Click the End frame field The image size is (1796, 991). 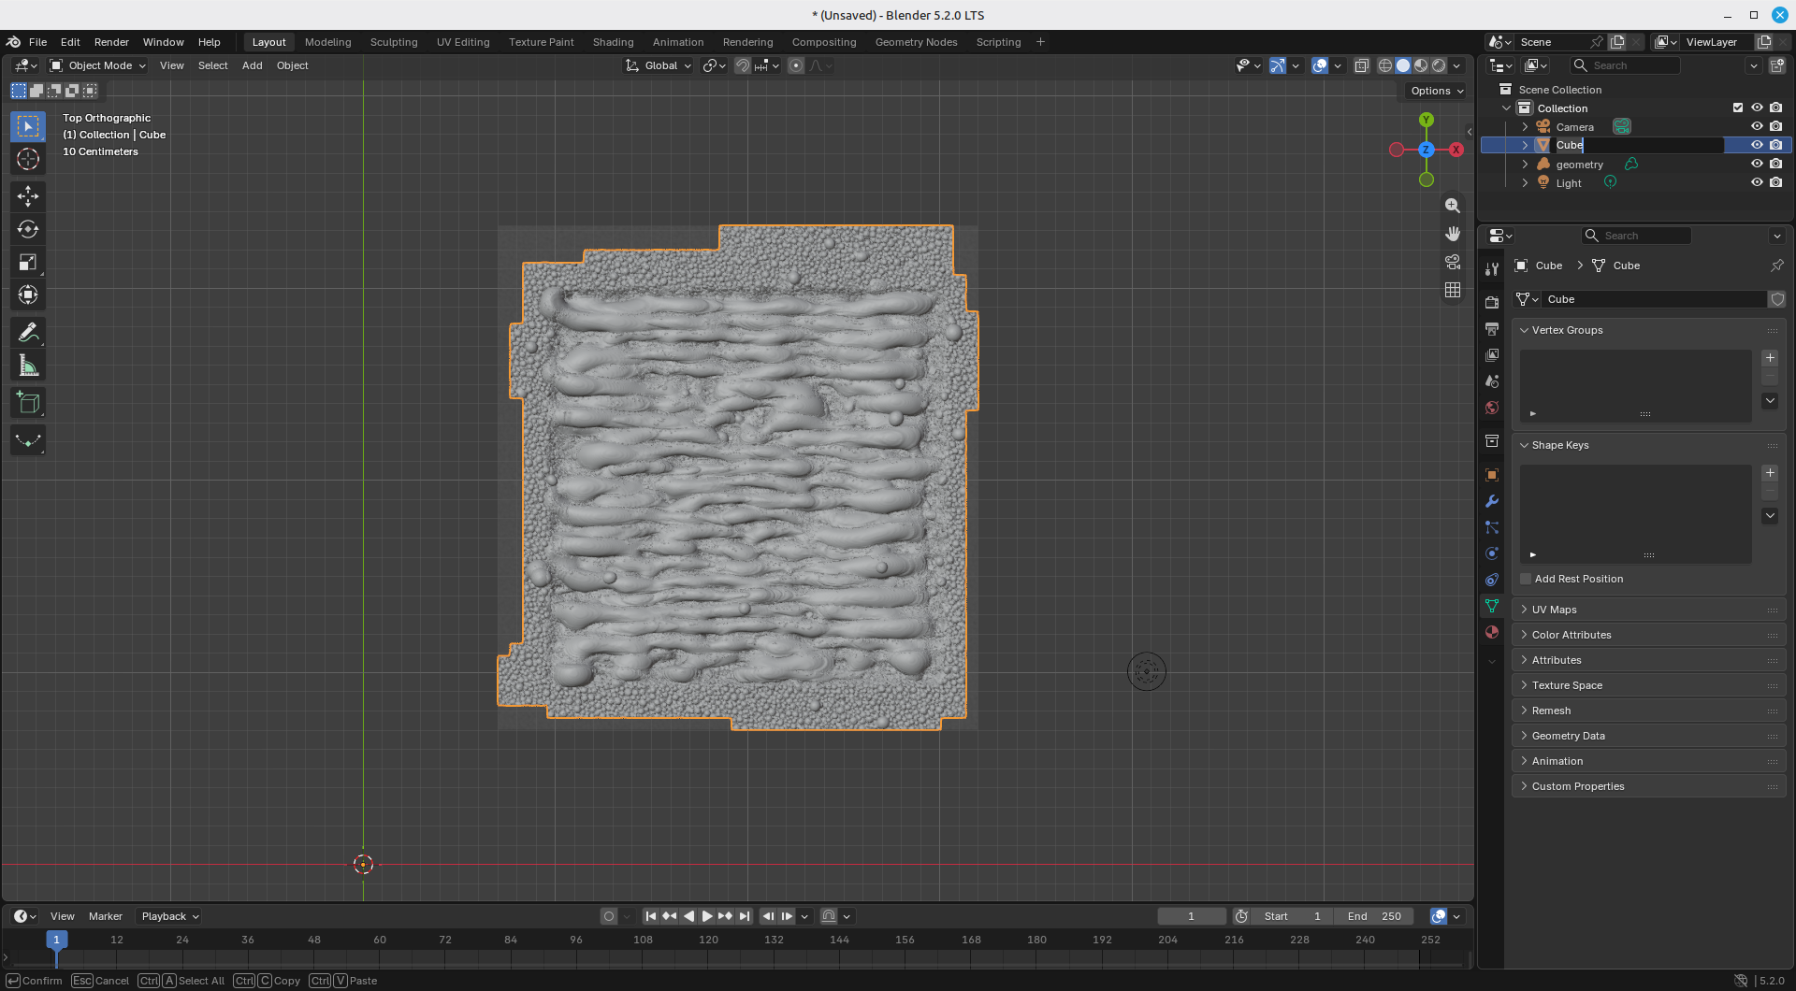pos(1374,916)
